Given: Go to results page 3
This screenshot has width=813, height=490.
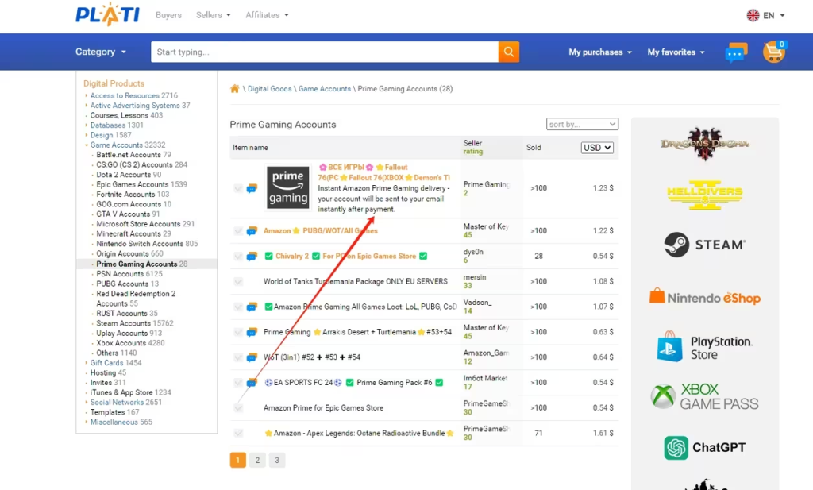Looking at the screenshot, I should [x=277, y=460].
